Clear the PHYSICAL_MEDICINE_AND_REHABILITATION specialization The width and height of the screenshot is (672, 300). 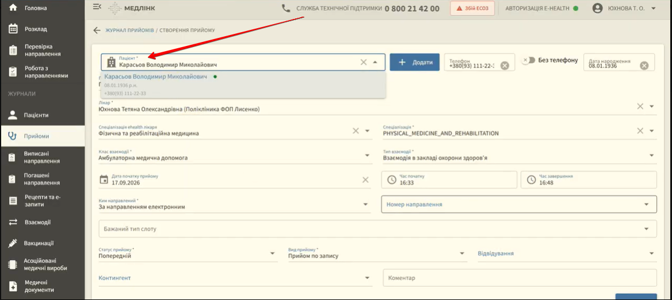coord(640,130)
